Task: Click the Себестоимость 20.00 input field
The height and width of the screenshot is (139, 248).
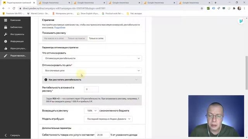Action: [102, 135]
